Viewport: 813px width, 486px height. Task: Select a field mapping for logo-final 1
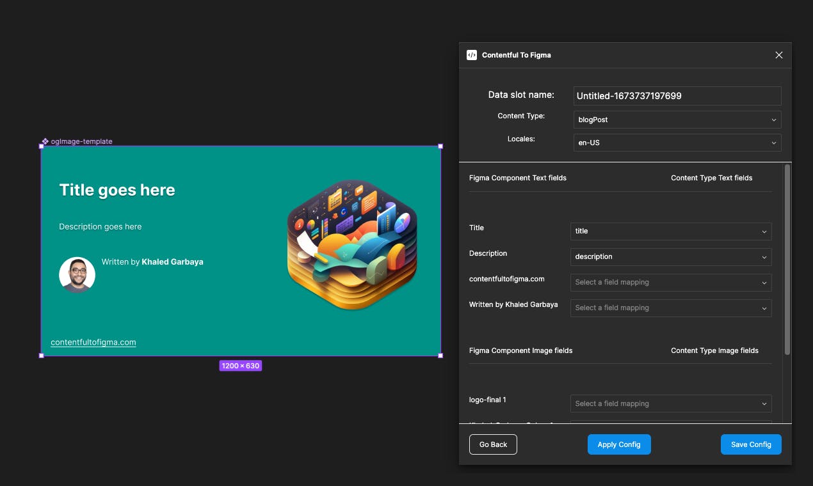[671, 404]
